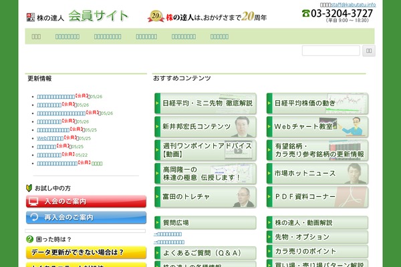
Task: Click the portrait on 新井邦宏氏コンテンツ
Action: [242, 126]
